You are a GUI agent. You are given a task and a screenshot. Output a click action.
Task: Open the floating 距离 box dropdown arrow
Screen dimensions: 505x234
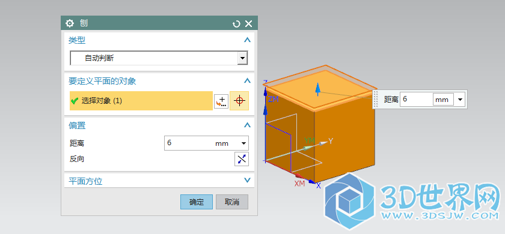pos(460,100)
